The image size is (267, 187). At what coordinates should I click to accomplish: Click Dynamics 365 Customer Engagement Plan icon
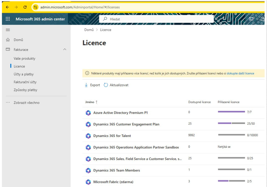pyautogui.click(x=88, y=124)
